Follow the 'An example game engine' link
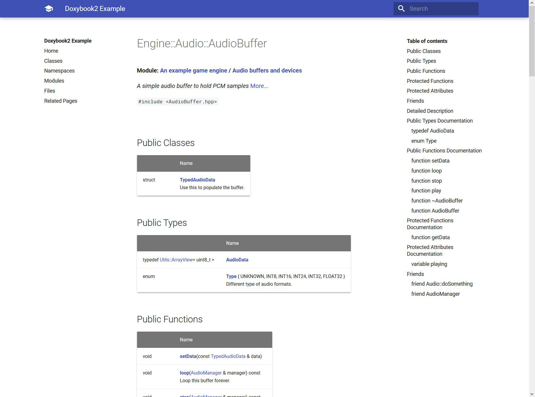This screenshot has width=535, height=397. (193, 70)
